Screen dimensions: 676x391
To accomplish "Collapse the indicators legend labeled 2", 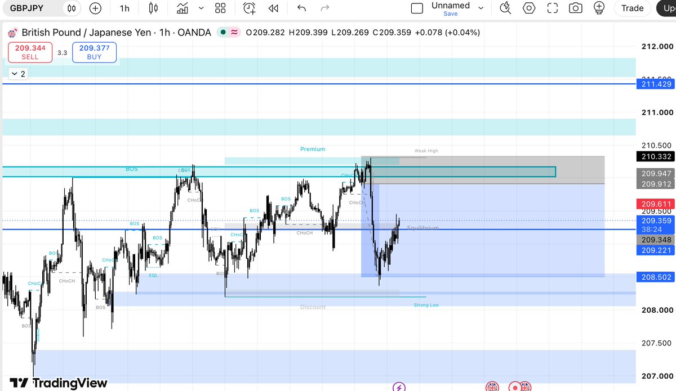I will [x=17, y=74].
